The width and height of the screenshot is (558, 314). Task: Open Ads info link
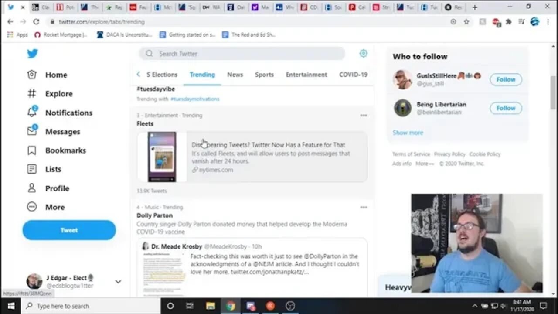(401, 164)
